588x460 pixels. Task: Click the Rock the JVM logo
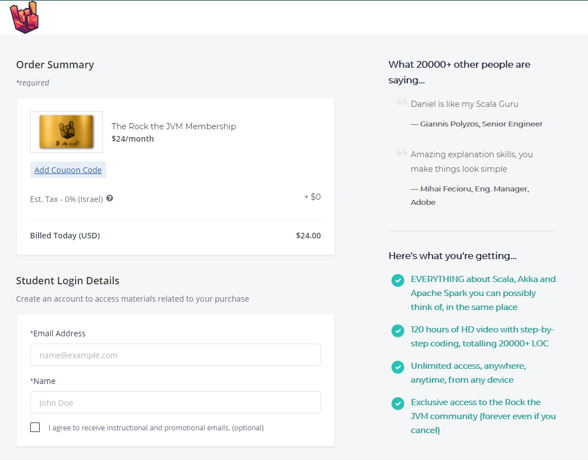tap(25, 17)
